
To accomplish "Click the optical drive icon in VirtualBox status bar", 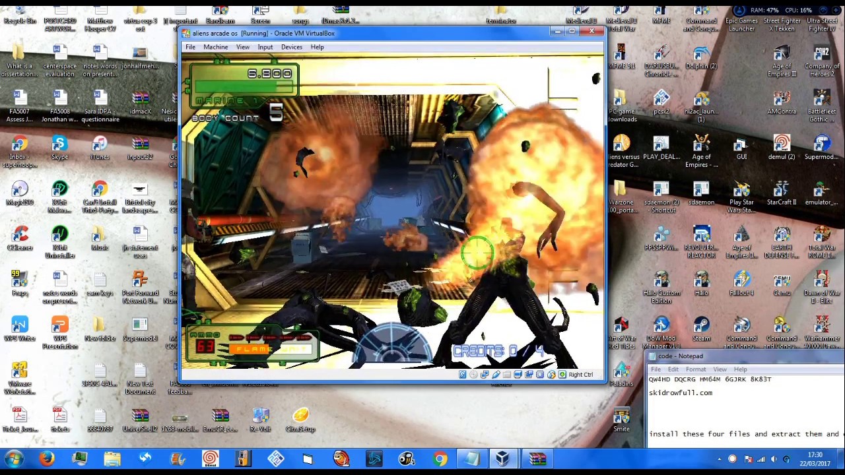I will 473,375.
